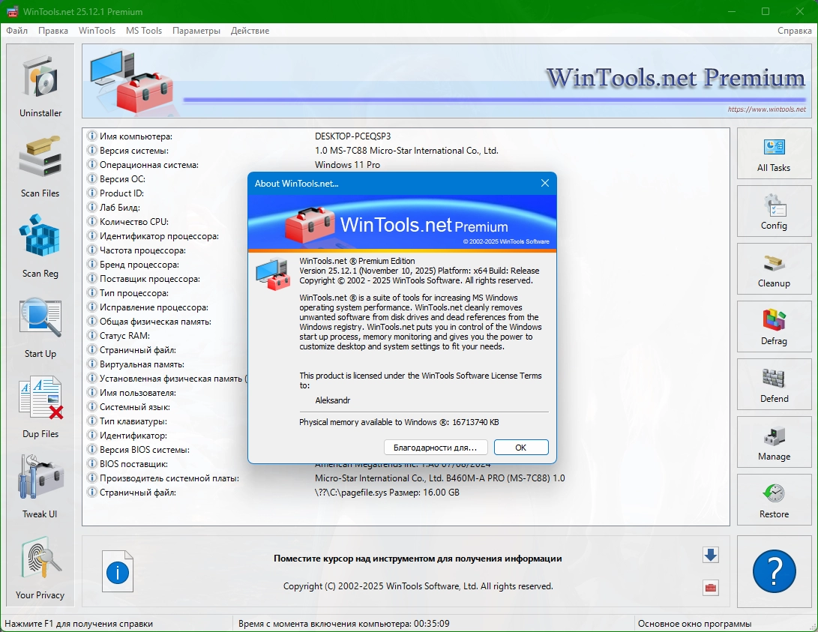818x632 pixels.
Task: Click the info icon beside Имя компьютера
Action: point(91,136)
